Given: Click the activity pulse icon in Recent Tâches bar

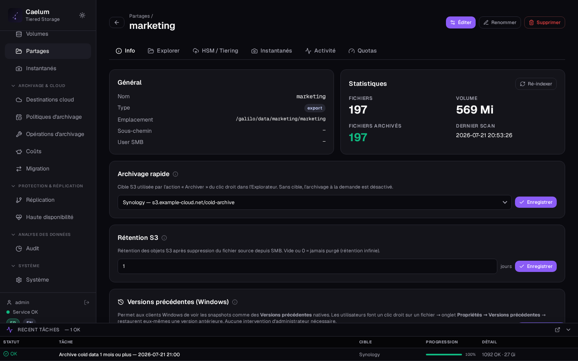Looking at the screenshot, I should (x=10, y=330).
